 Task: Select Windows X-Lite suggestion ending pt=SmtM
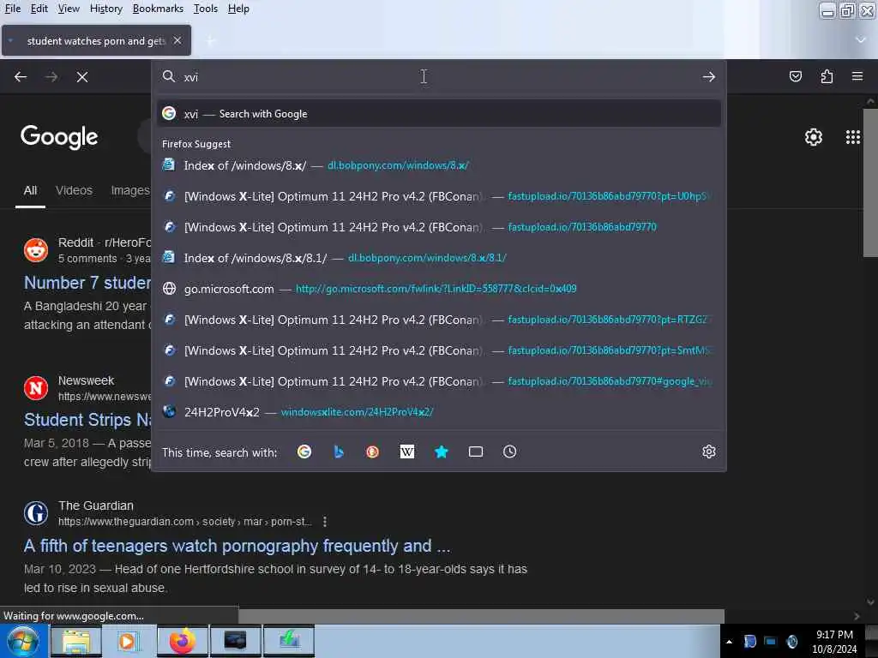[438, 350]
